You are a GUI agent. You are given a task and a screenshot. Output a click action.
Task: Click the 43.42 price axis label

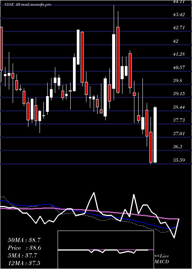[x=179, y=15]
